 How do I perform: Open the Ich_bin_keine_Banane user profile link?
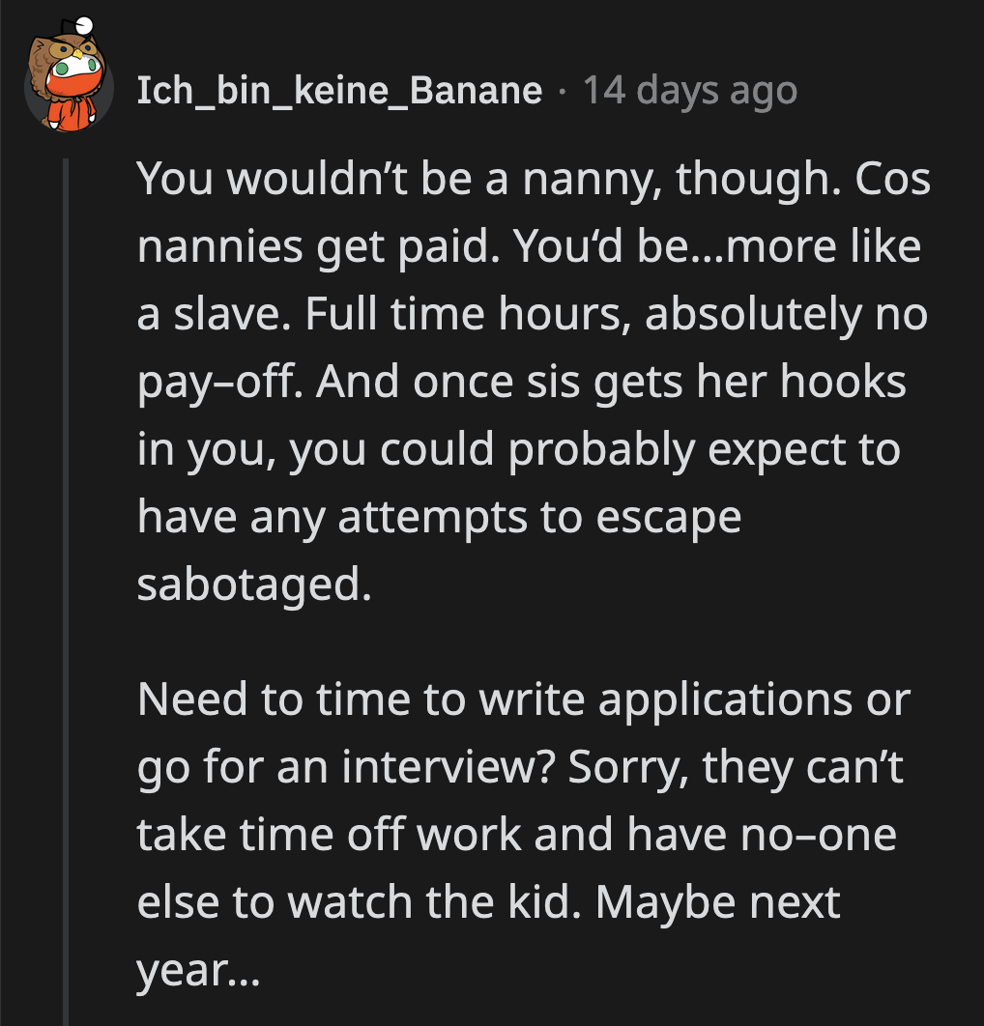coord(338,91)
